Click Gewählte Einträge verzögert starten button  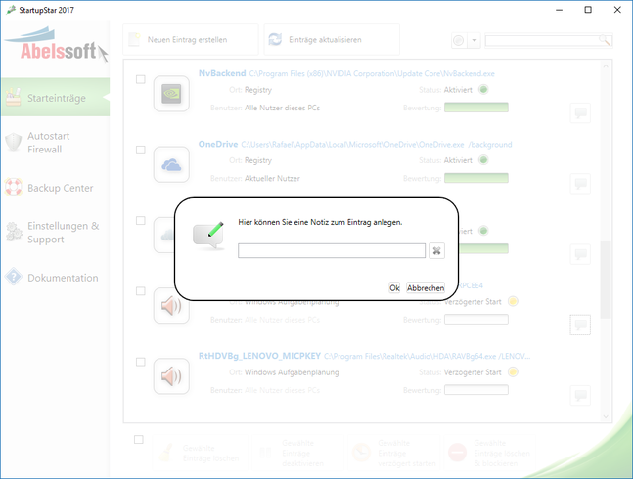[395, 454]
